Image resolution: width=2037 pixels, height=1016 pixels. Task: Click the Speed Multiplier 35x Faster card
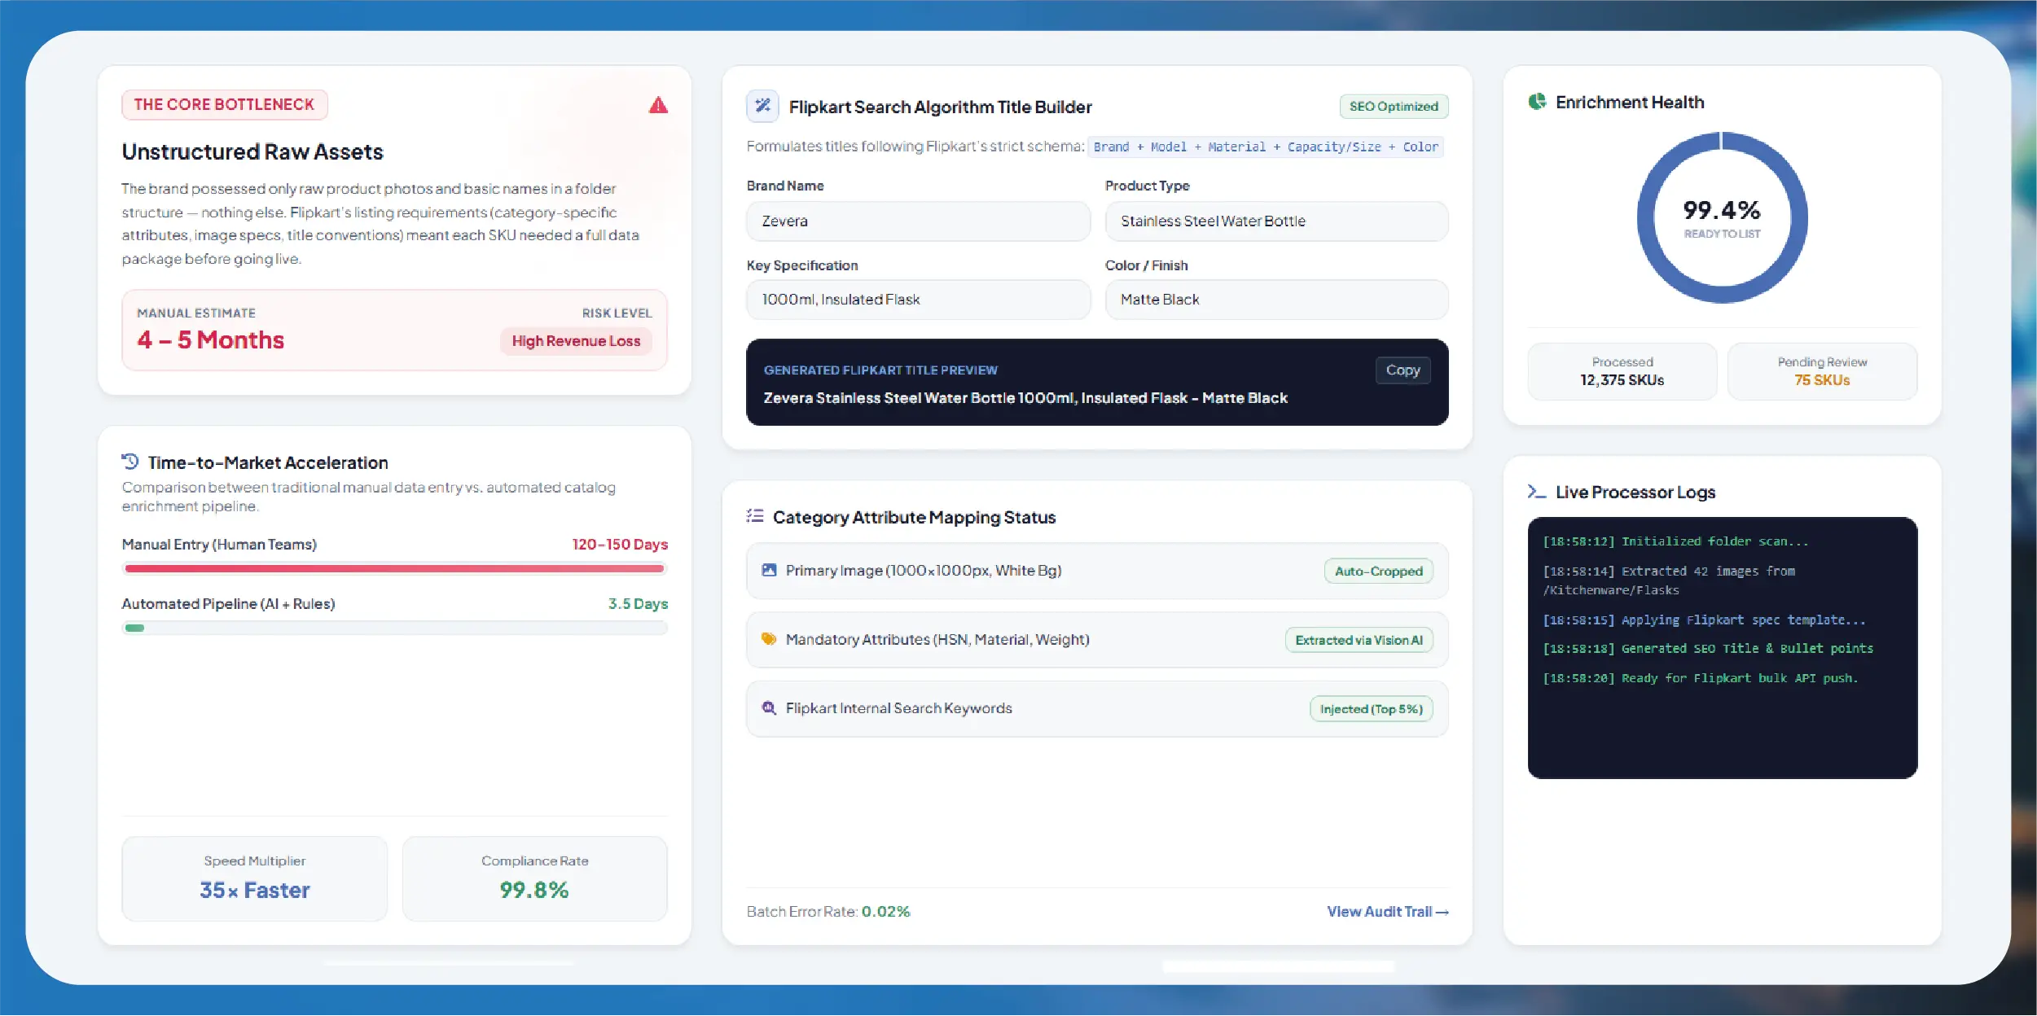pos(255,878)
